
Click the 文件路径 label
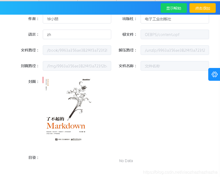coord(29,50)
